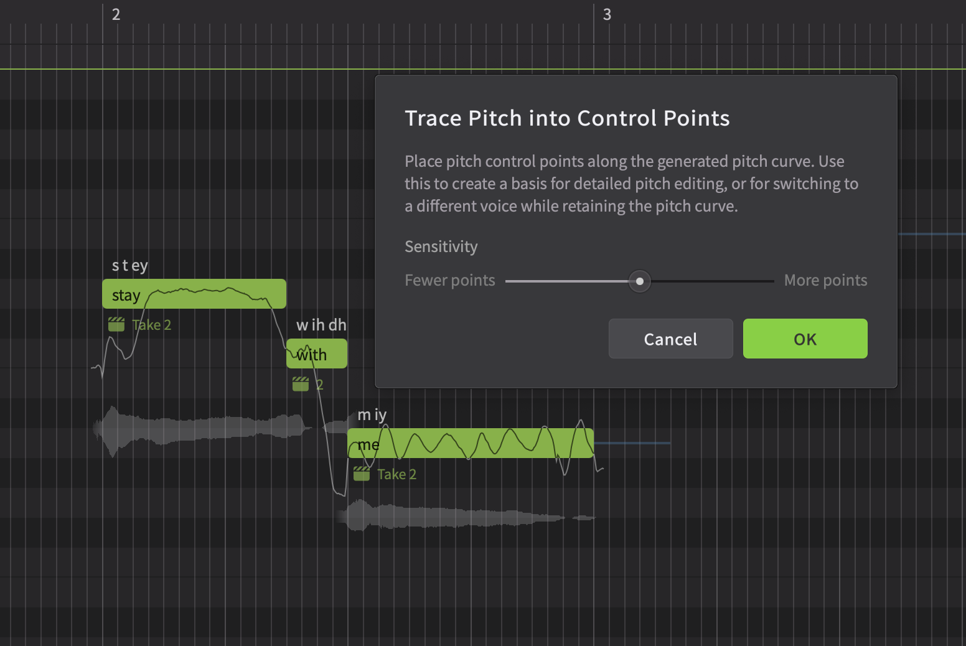
Task: Select the green "stay" note block
Action: tap(194, 294)
